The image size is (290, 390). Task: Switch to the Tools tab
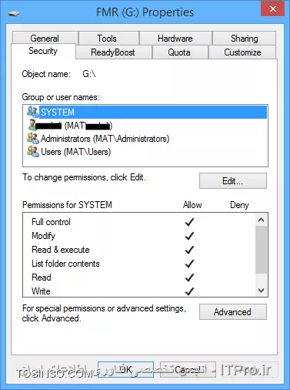point(108,39)
